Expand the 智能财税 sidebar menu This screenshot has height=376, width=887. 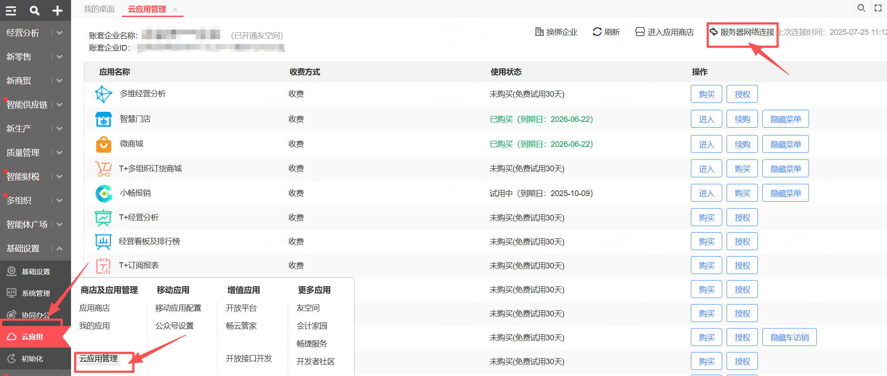[x=60, y=176]
